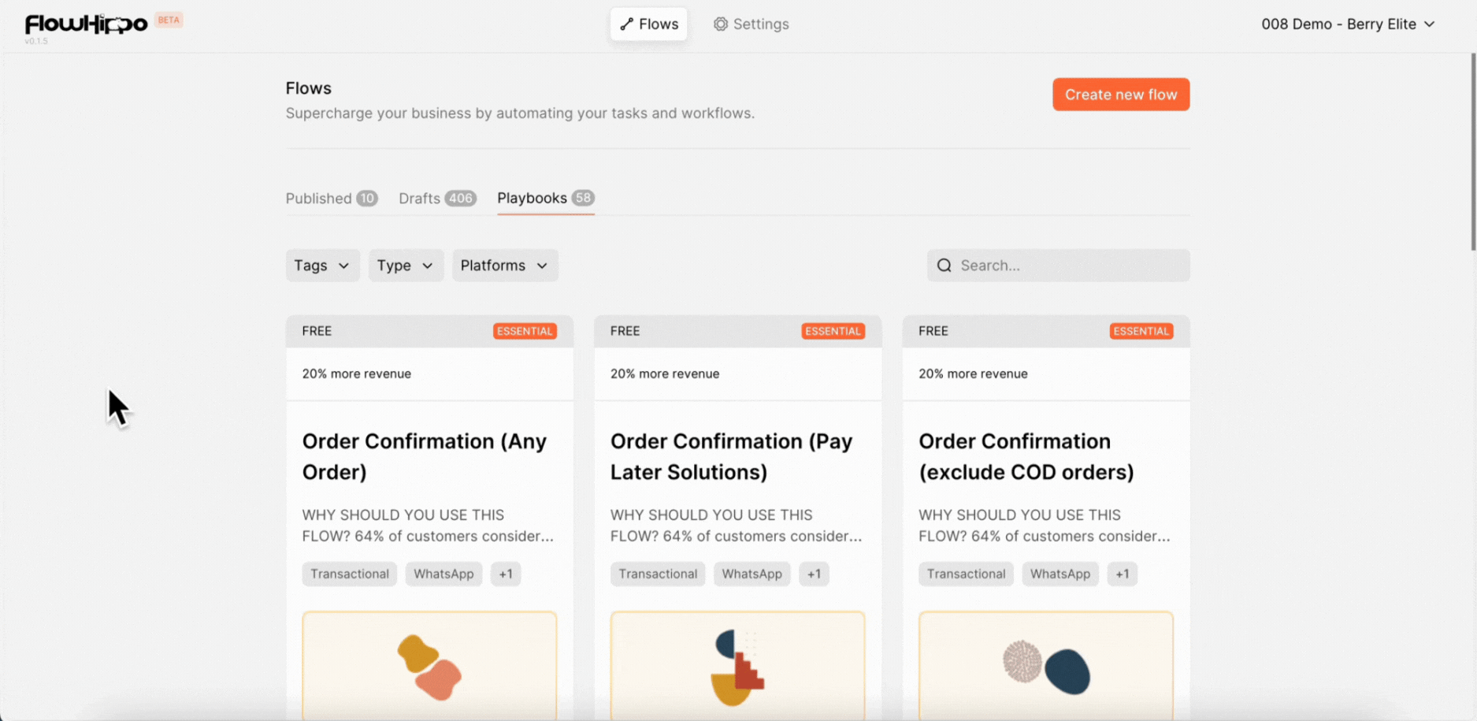Open the Tags filter dropdown
The width and height of the screenshot is (1477, 721).
click(323, 266)
